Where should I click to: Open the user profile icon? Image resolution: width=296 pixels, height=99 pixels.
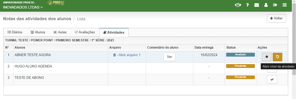(x=266, y=5)
